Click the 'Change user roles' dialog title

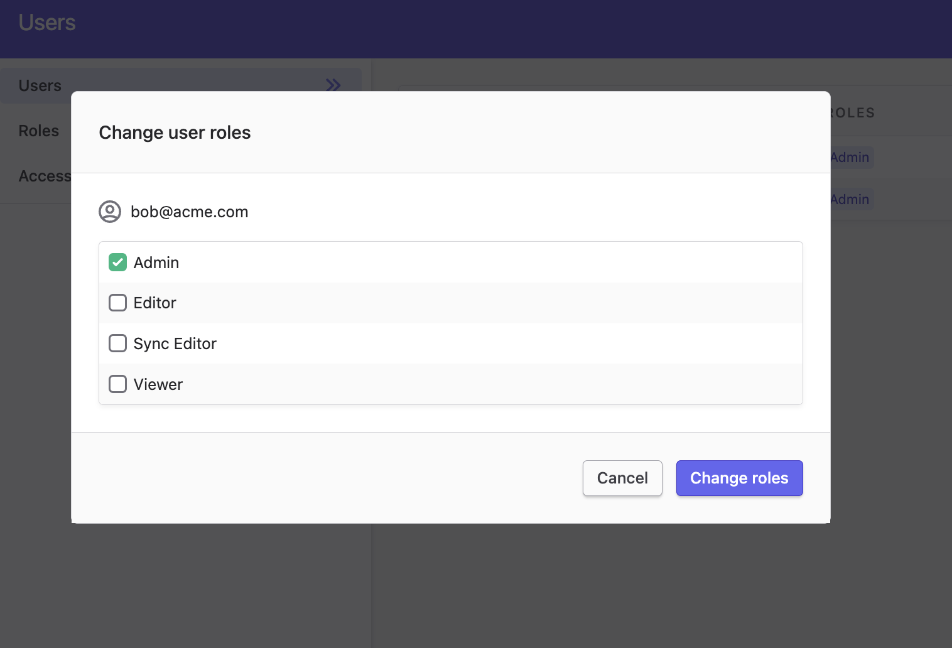click(x=175, y=132)
